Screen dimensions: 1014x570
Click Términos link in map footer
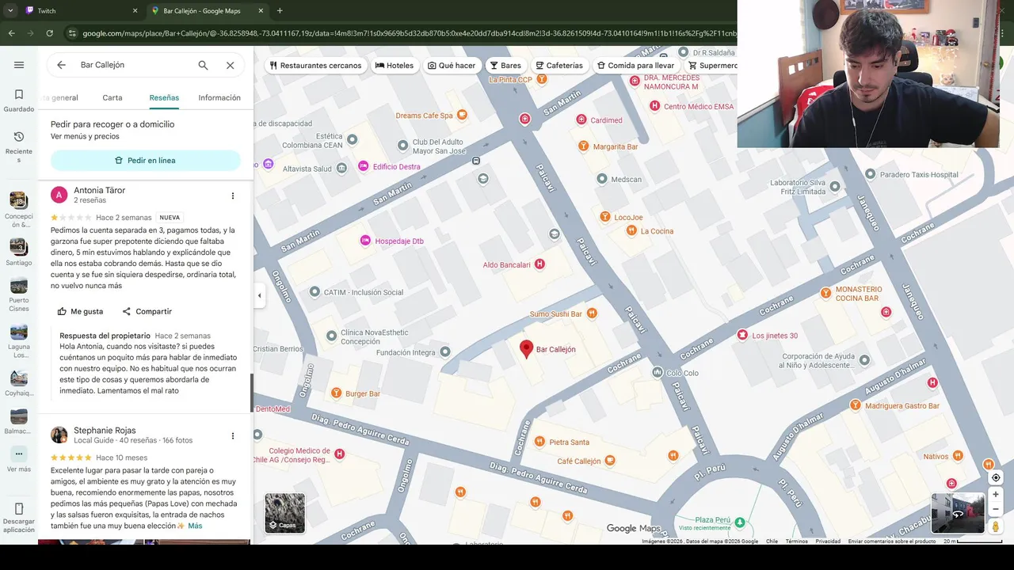point(796,541)
